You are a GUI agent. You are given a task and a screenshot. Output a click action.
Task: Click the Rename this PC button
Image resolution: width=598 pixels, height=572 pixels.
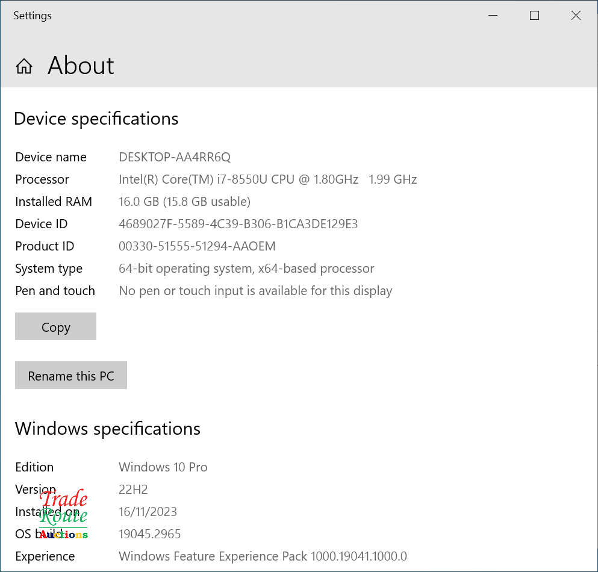(71, 376)
